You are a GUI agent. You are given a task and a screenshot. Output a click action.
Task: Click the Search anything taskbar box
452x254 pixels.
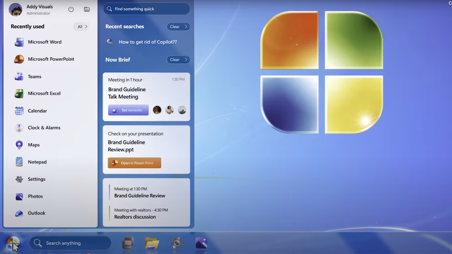pos(70,243)
